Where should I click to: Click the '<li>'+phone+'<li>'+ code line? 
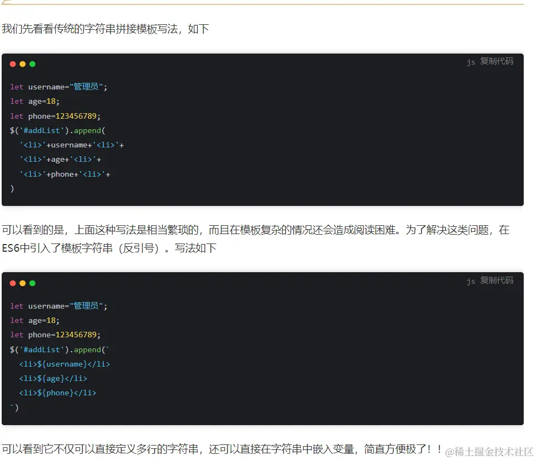tap(65, 174)
